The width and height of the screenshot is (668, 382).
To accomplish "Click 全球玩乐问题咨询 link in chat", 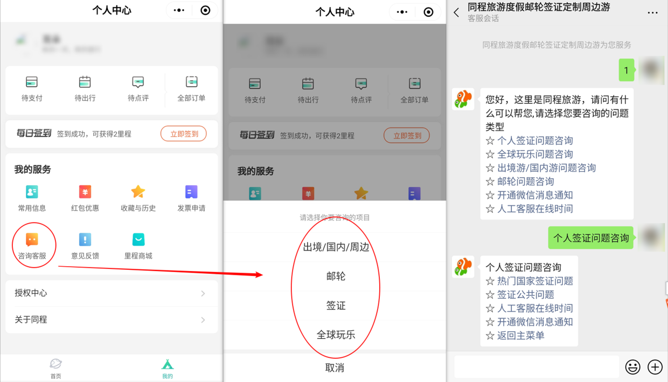I will tap(534, 154).
